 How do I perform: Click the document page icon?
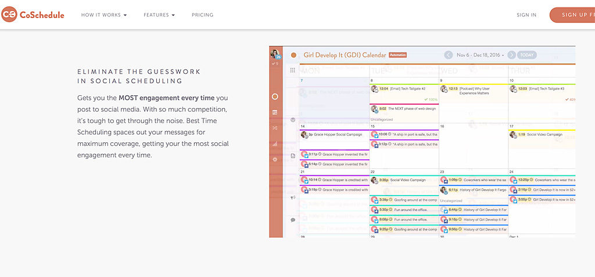pyautogui.click(x=293, y=156)
